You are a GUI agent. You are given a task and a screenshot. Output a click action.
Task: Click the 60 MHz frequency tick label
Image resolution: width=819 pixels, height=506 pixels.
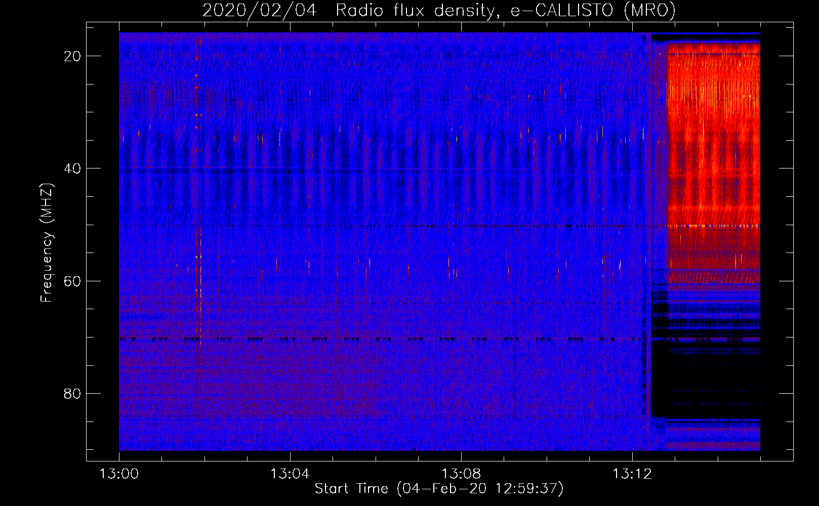(72, 281)
